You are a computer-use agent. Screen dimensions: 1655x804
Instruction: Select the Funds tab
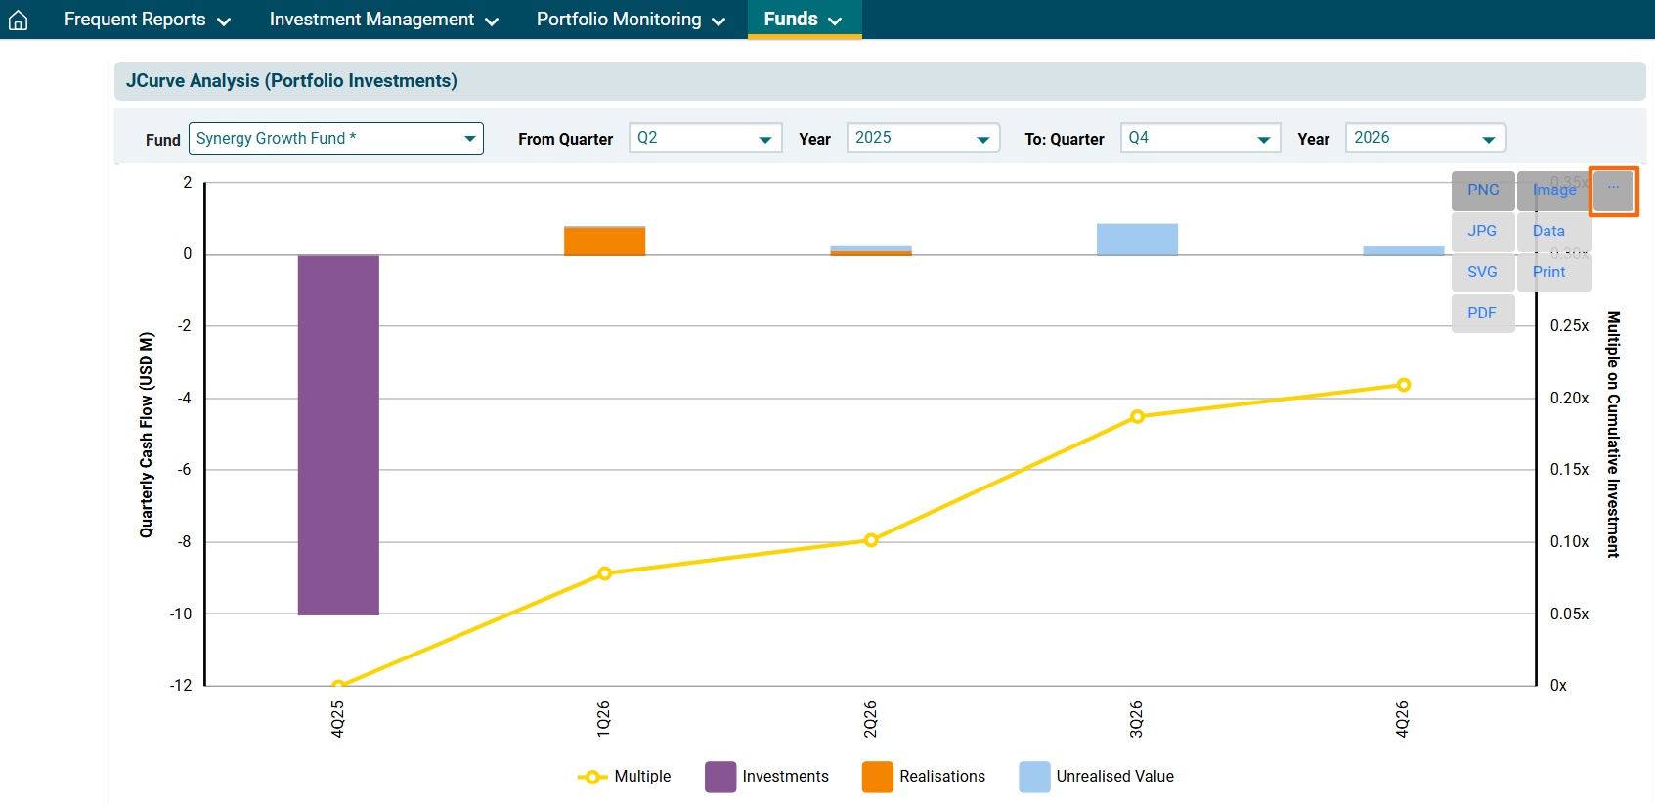[x=803, y=20]
